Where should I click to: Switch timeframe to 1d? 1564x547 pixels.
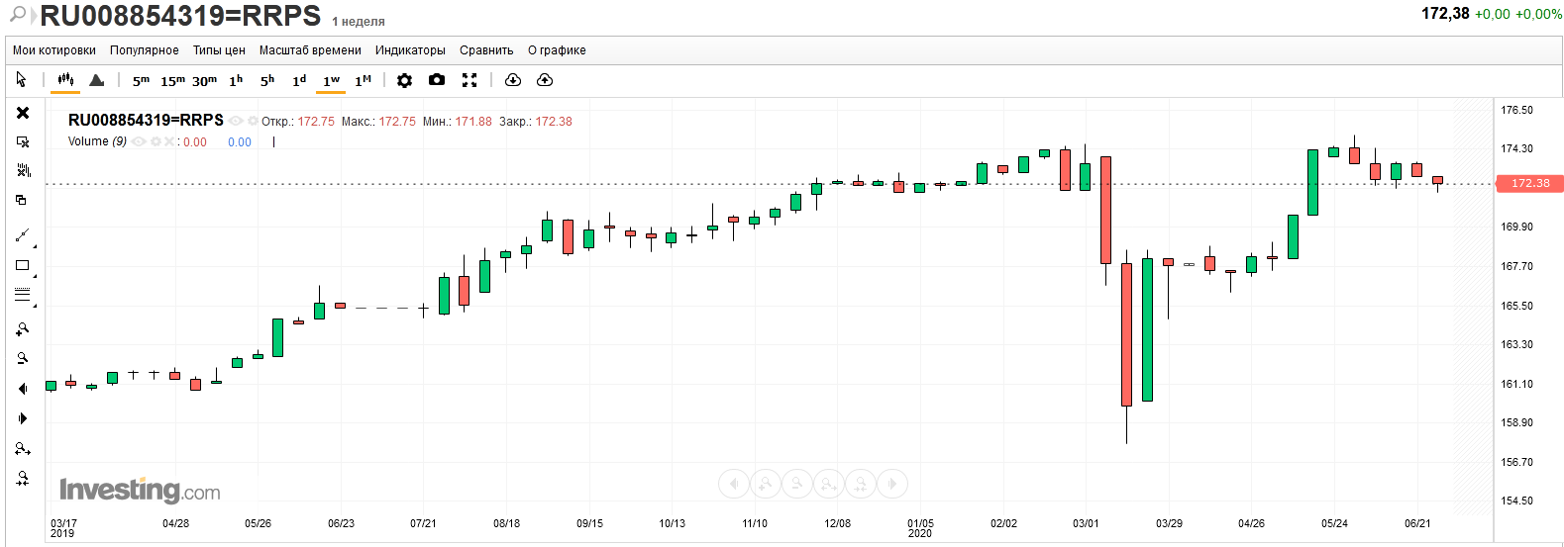[x=299, y=80]
